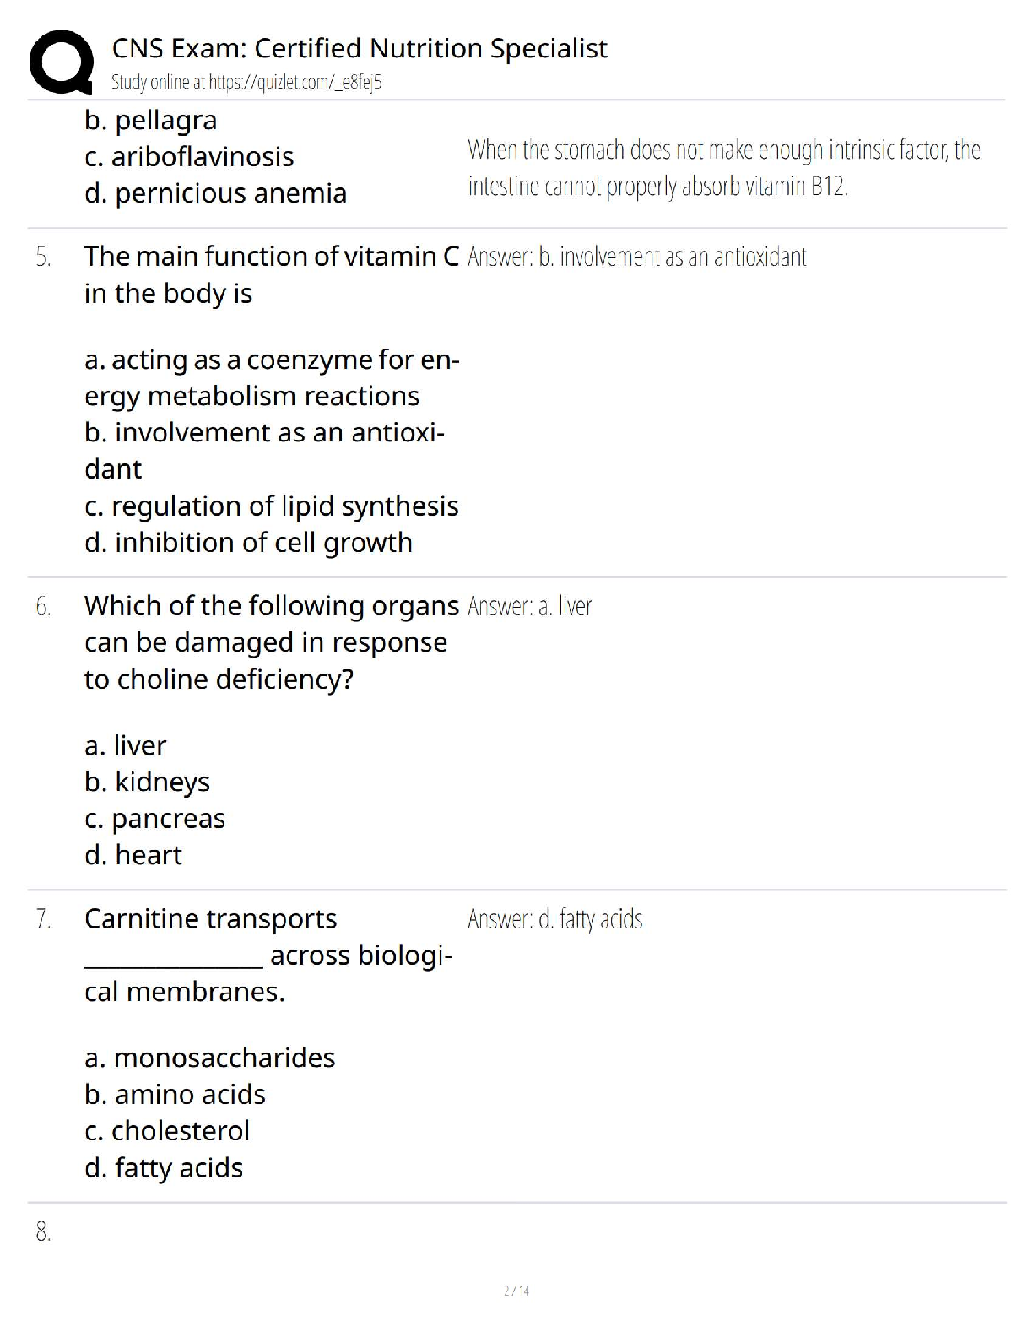Screen dimensions: 1033x1337
Task: Choose option 'd. fatty acids'
Action: point(164,1168)
